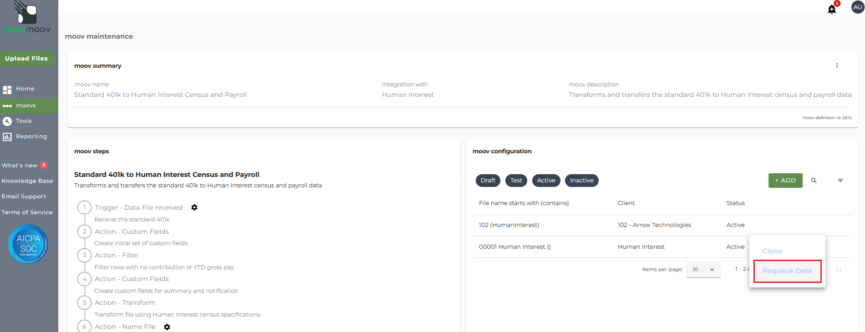
Task: Click Action - Filter step
Action: (x=117, y=255)
